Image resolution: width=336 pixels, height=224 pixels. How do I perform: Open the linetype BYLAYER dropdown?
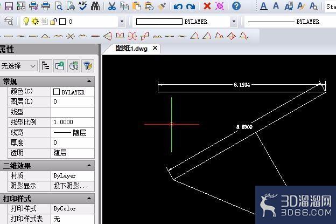[x=290, y=22]
